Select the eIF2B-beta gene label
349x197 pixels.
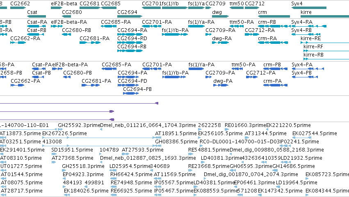64,4
